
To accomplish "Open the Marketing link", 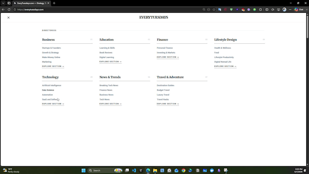I will click(46, 62).
